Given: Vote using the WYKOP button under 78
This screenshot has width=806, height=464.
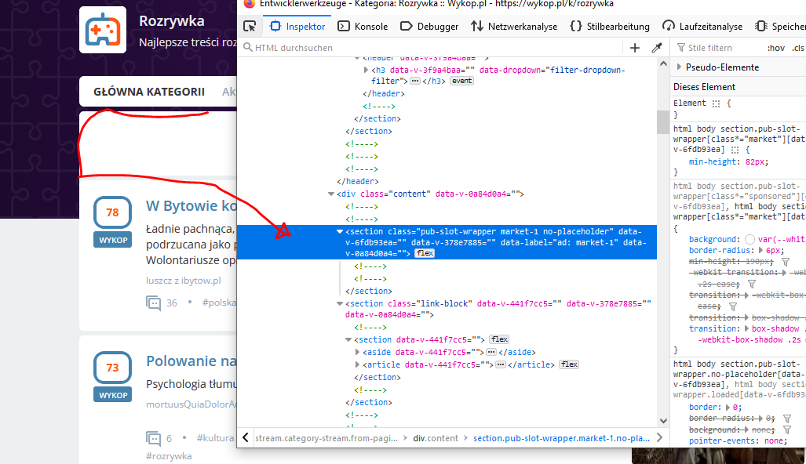Looking at the screenshot, I should tap(112, 240).
